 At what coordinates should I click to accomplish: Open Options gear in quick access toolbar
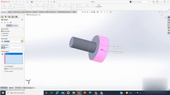click(x=54, y=2)
